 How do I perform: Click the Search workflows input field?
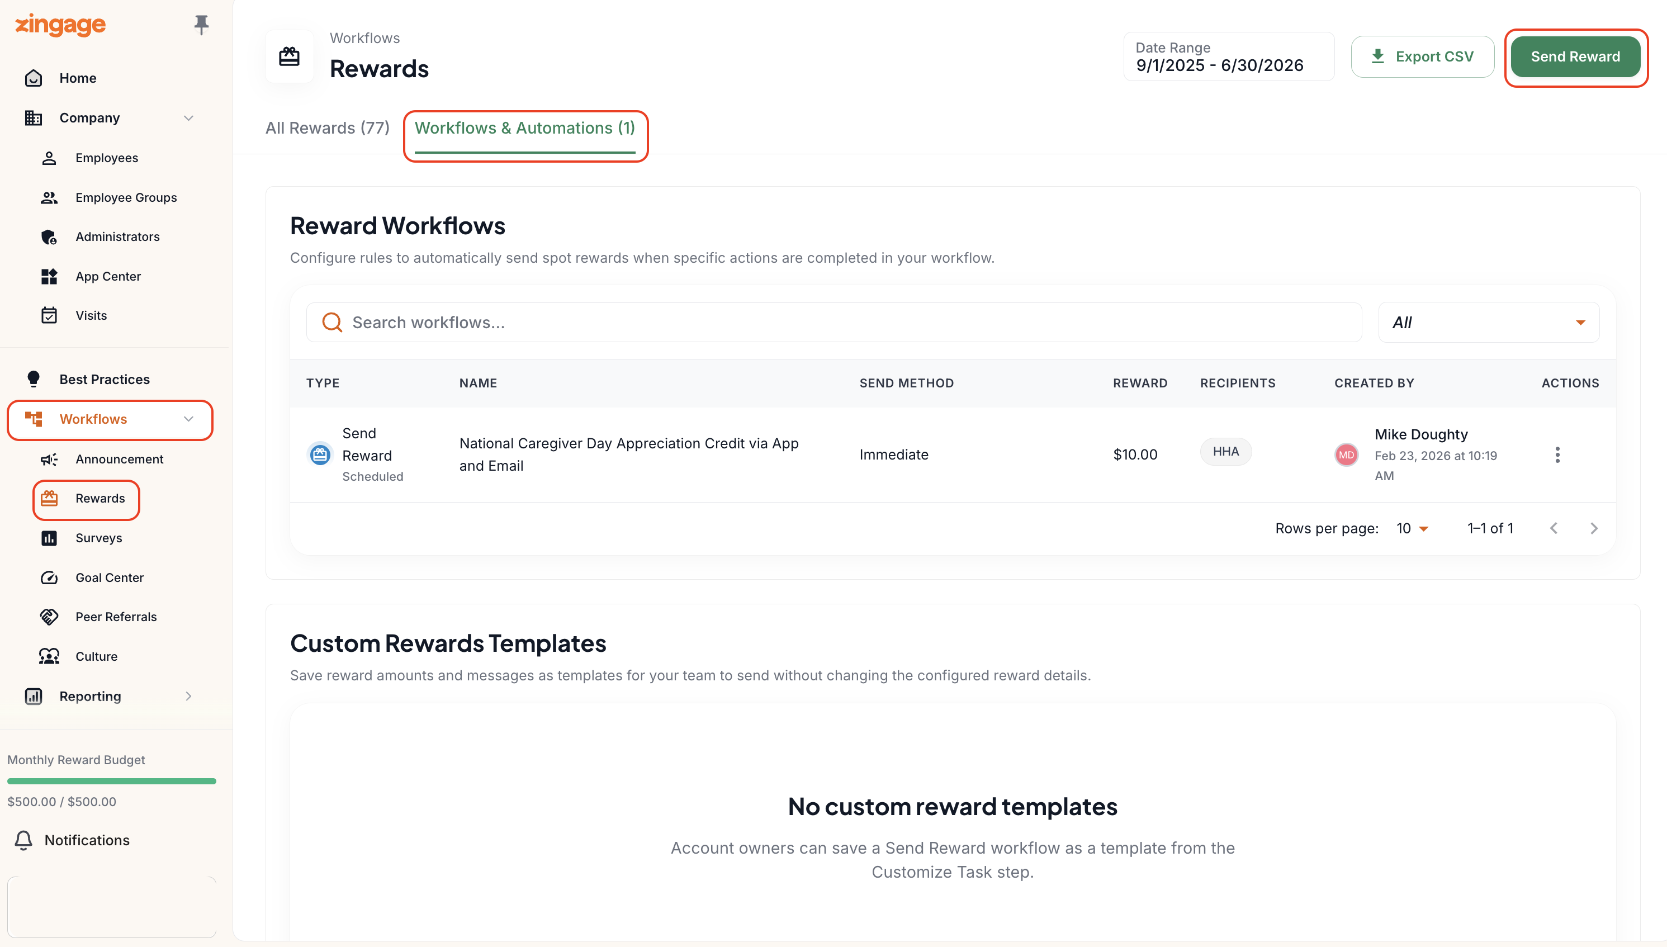point(834,323)
